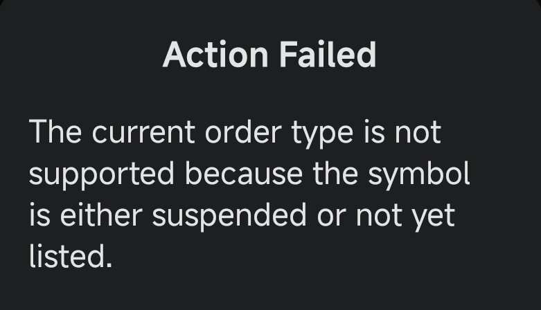Screen dimensions: 541x310
Task: Click the word "supported" in the message
Action: click(x=102, y=176)
